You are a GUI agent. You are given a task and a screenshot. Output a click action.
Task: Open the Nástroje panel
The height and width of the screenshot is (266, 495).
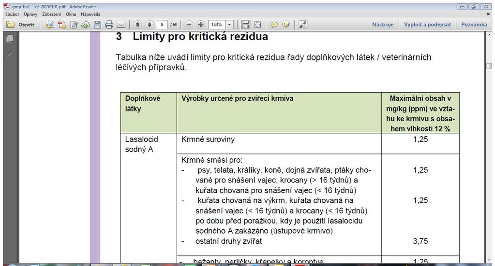pos(383,25)
